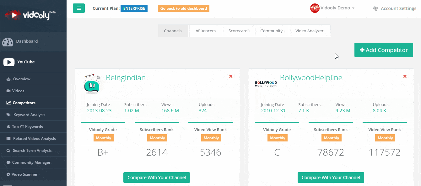This screenshot has width=421, height=186.
Task: Remove BeingIndian competitor with red X
Action: [x=231, y=76]
